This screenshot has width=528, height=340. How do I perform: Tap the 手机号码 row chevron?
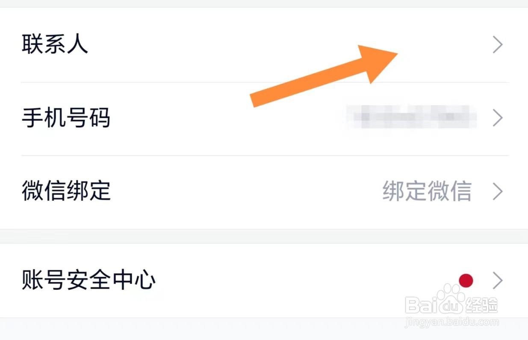click(x=498, y=118)
